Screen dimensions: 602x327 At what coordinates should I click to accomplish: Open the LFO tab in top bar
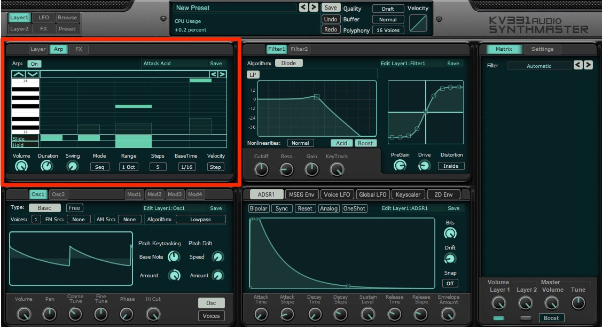43,17
